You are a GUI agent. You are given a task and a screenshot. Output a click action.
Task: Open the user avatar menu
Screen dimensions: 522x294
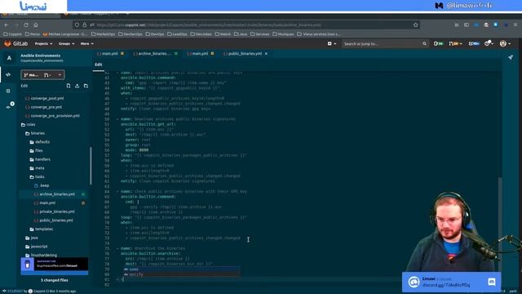coord(505,43)
